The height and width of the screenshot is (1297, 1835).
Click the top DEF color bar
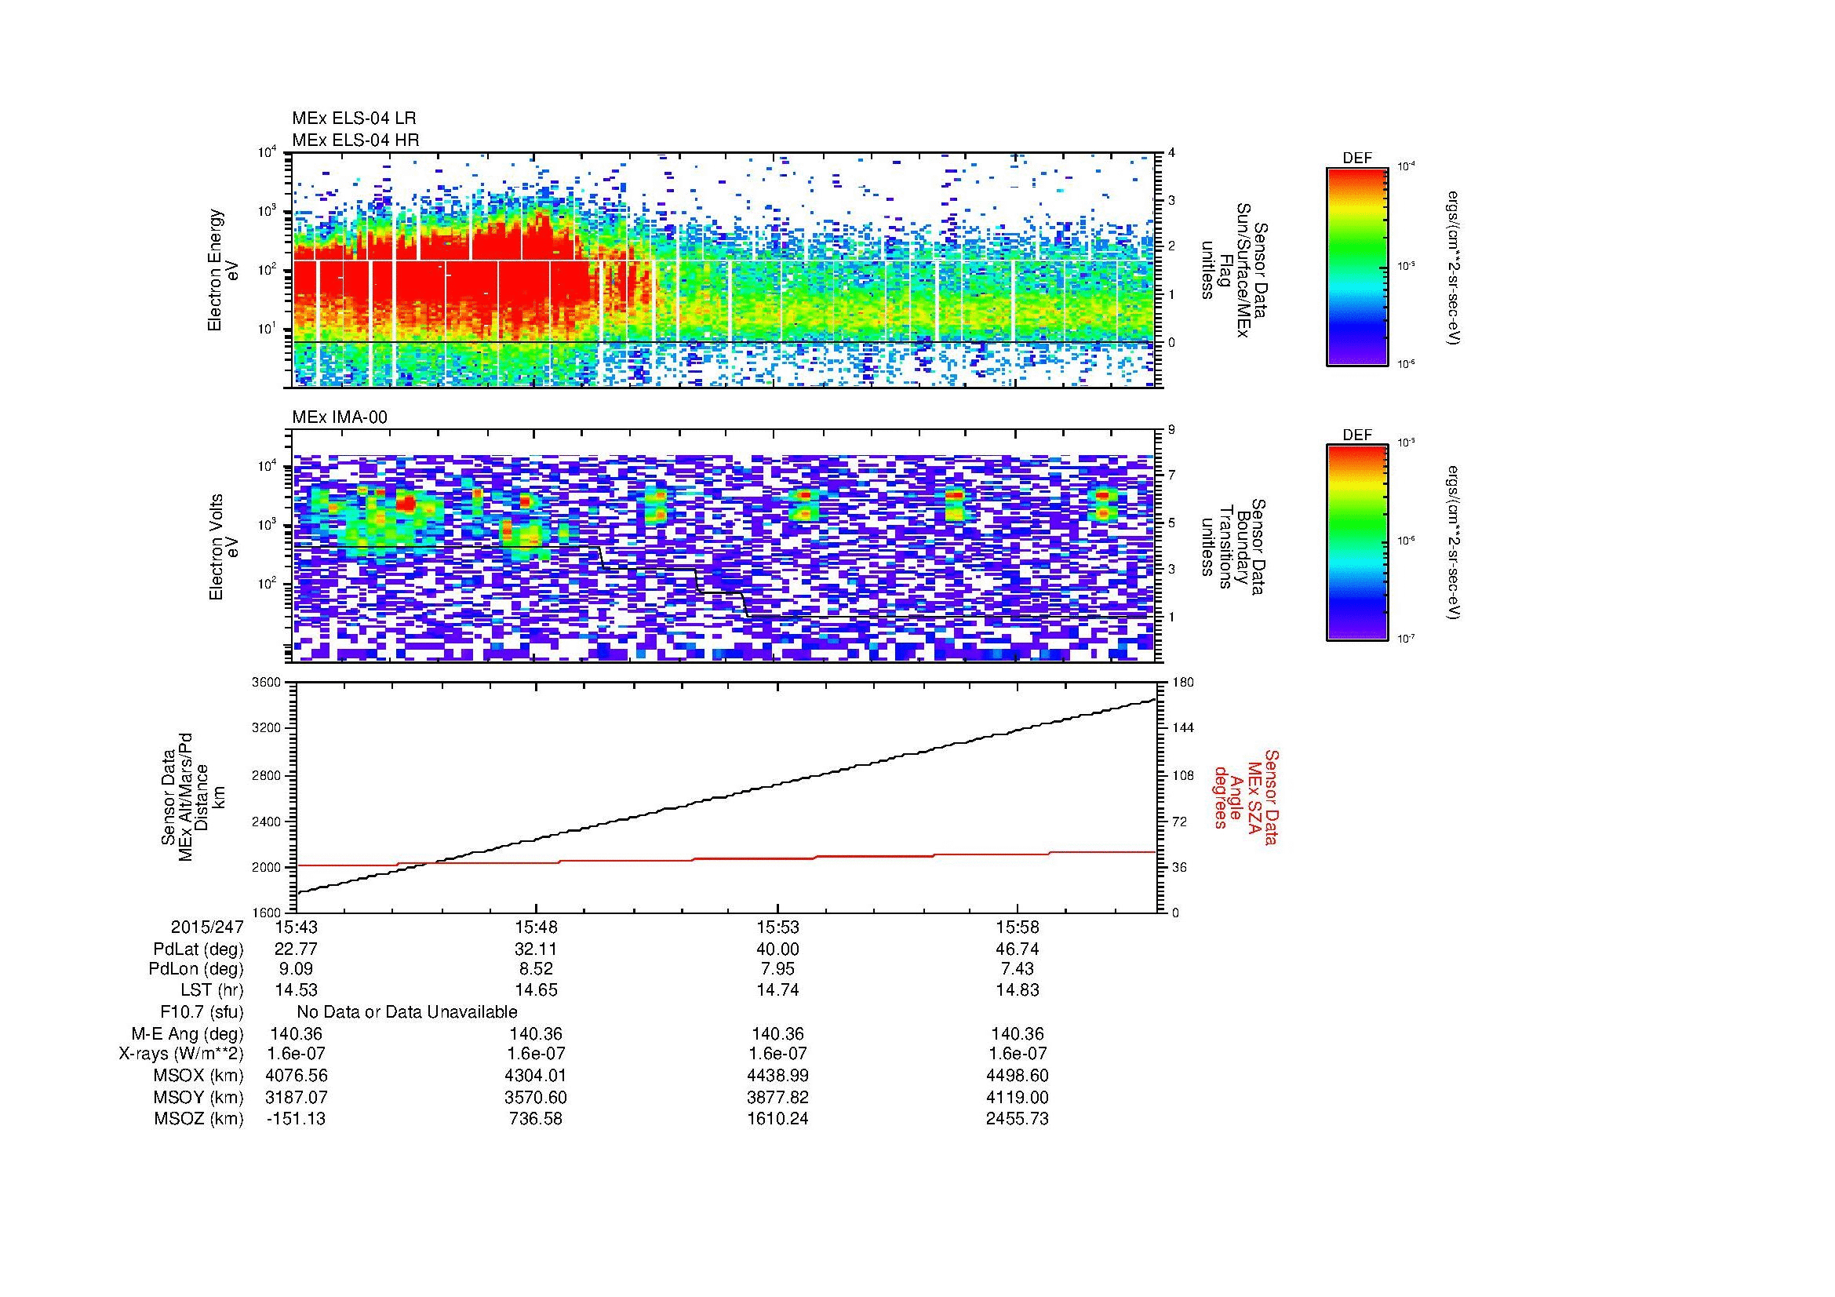coord(1357,266)
